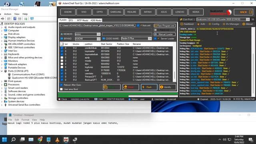Expand Audio inputs and outputs node
This screenshot has width=256, height=144.
2,27
